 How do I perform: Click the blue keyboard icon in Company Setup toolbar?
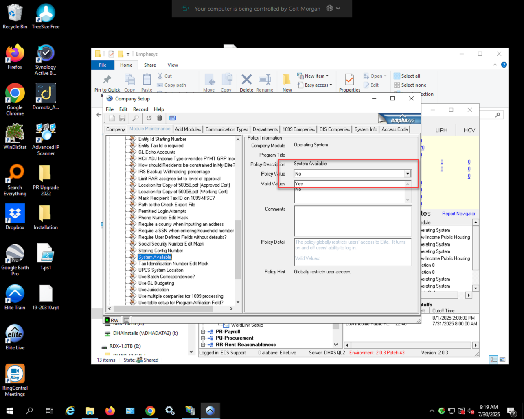[x=173, y=118]
